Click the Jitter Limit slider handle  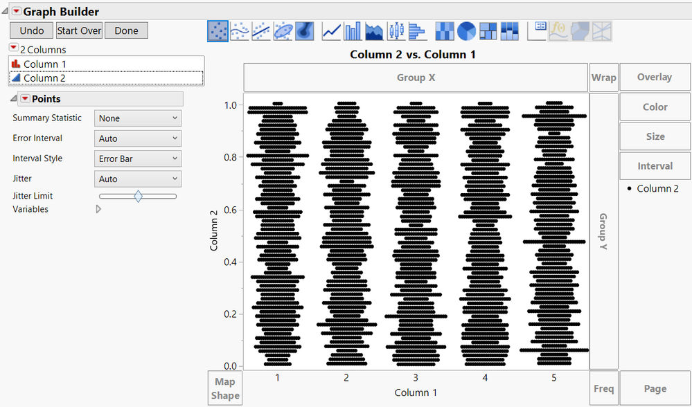(138, 196)
